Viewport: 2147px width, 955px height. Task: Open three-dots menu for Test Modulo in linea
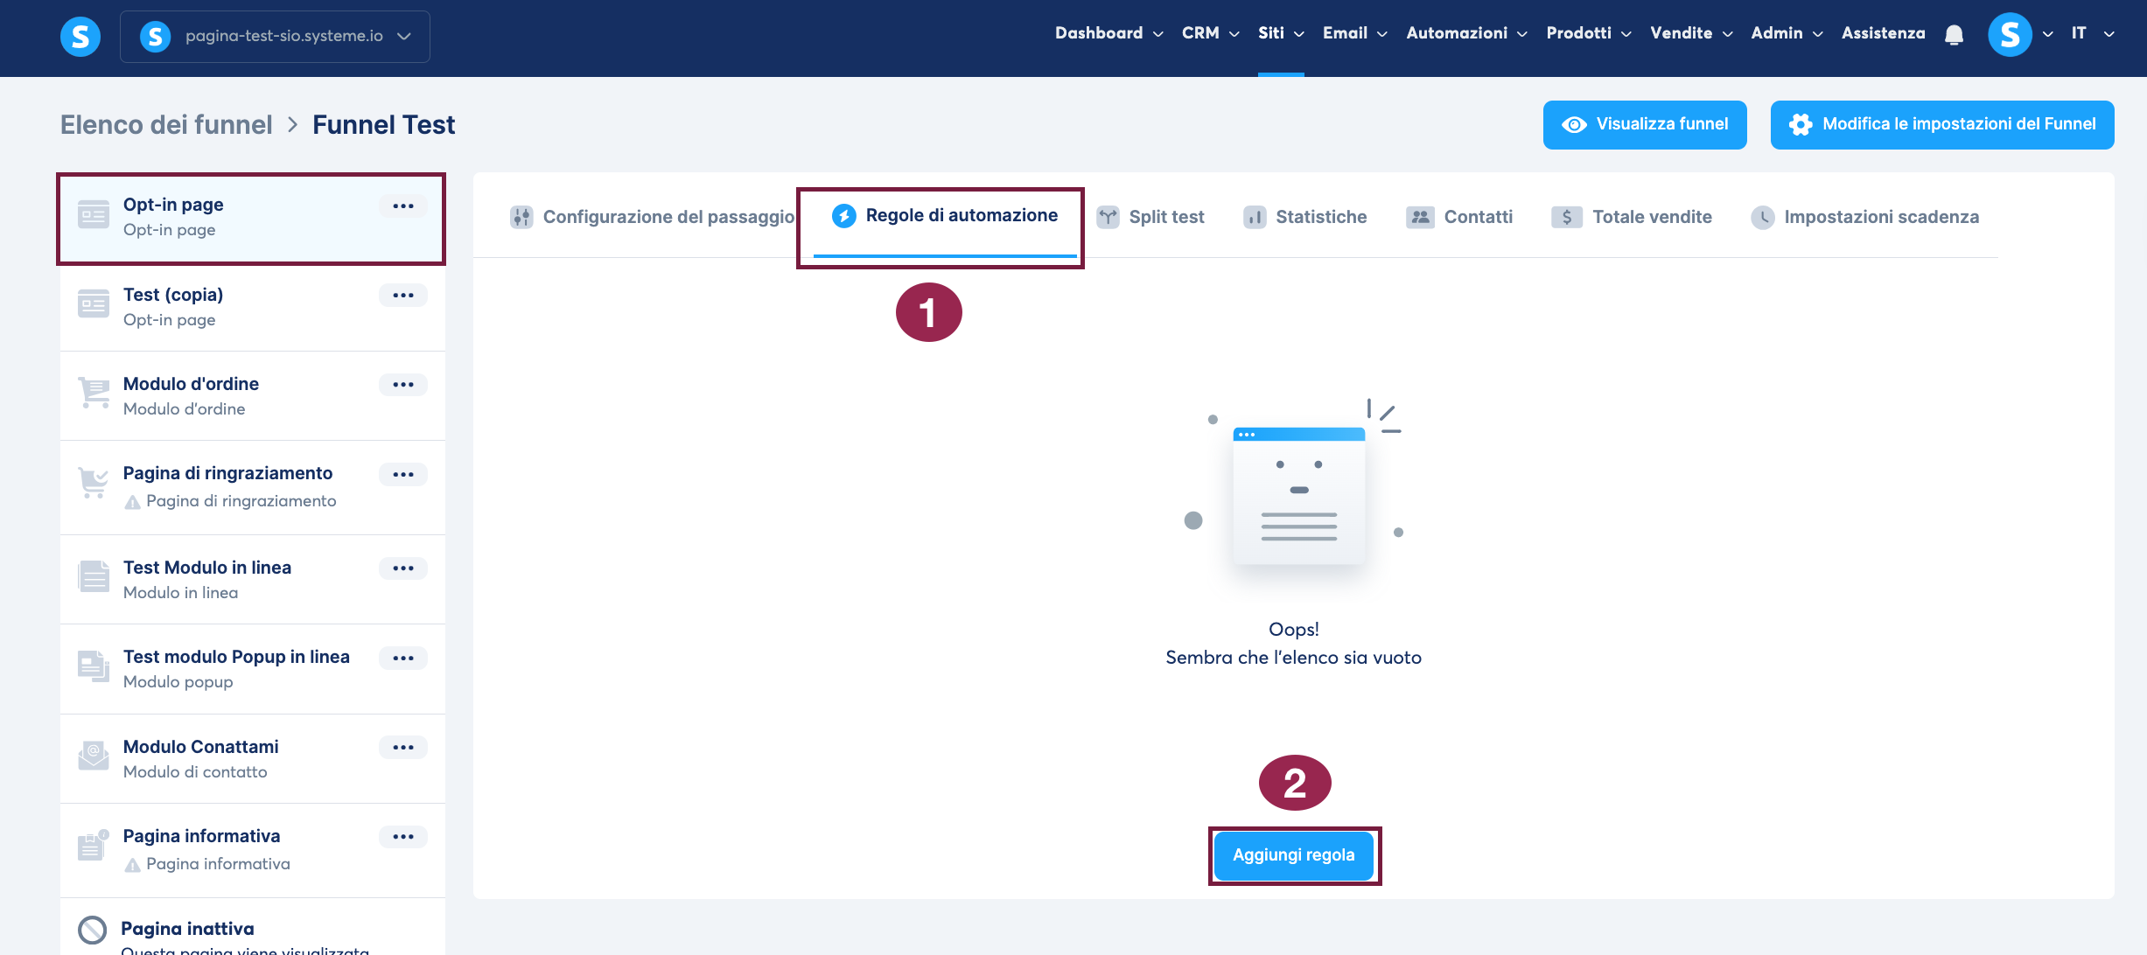402,568
